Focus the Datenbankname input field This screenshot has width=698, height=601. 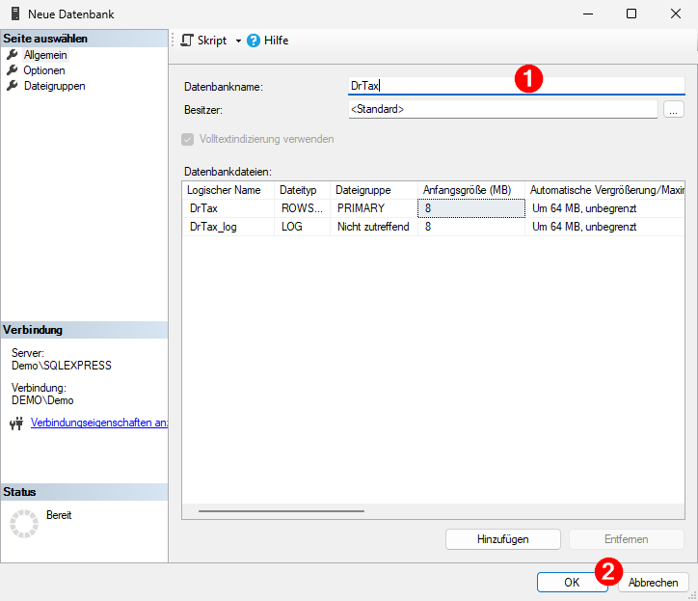[x=517, y=86]
